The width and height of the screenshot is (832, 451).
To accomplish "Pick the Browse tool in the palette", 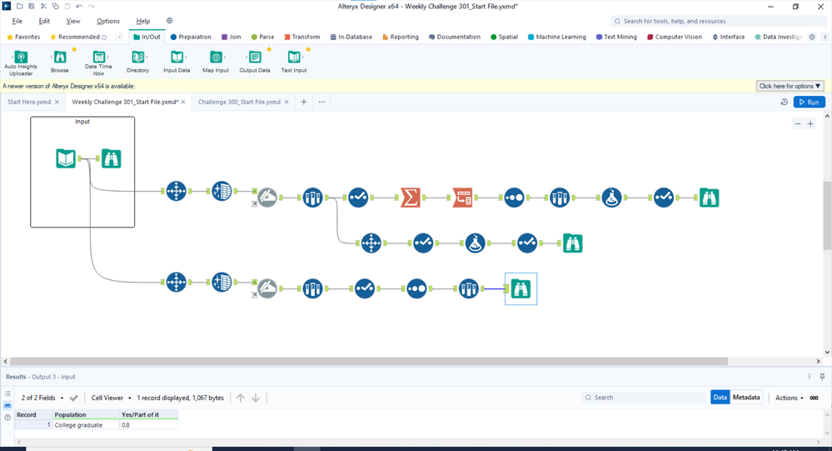I will tap(60, 62).
